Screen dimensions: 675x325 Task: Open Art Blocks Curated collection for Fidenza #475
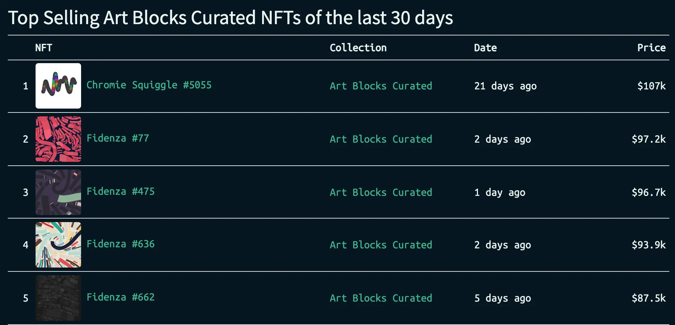pos(381,192)
